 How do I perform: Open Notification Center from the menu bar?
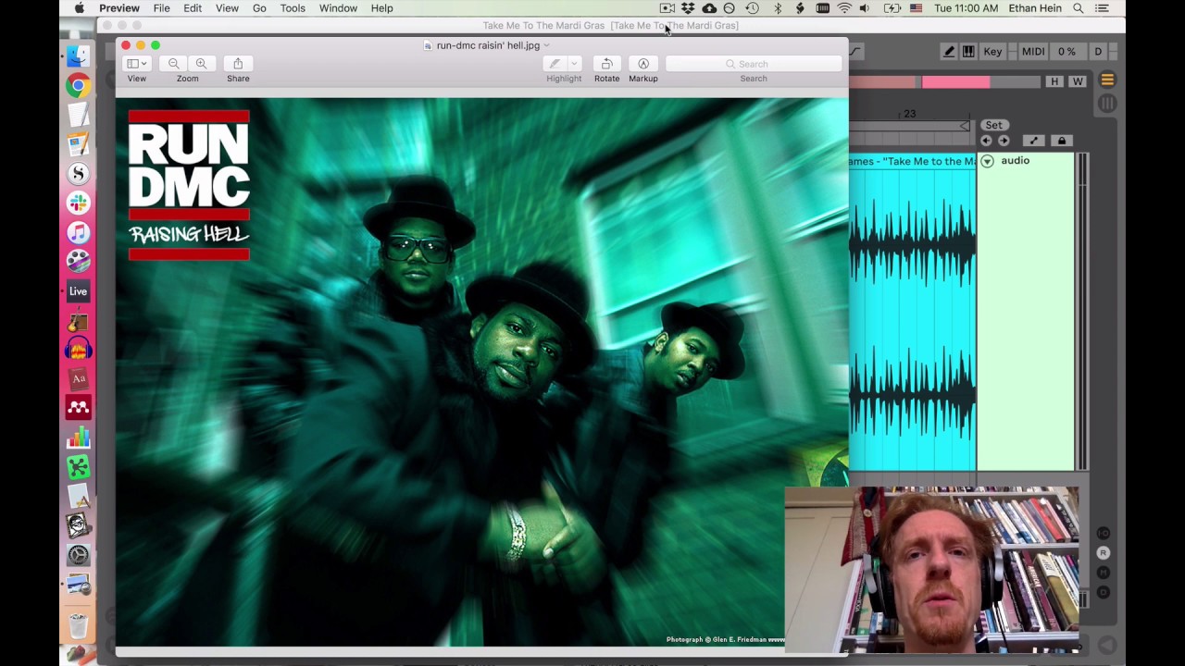click(1102, 8)
